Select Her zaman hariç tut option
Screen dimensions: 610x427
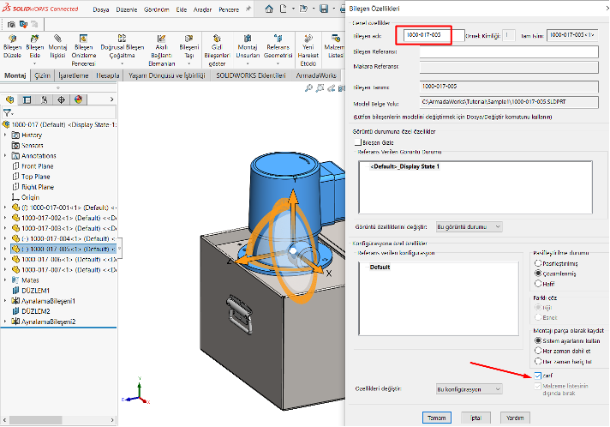click(538, 361)
